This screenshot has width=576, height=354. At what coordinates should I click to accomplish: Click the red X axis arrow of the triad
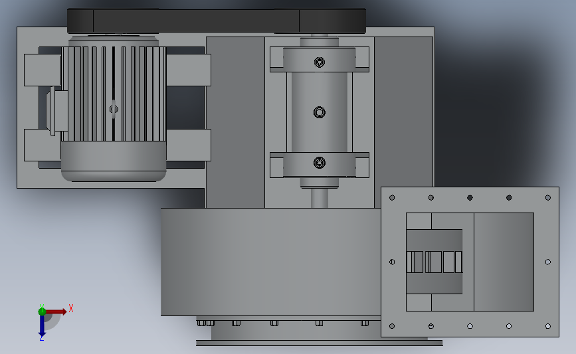(56, 311)
